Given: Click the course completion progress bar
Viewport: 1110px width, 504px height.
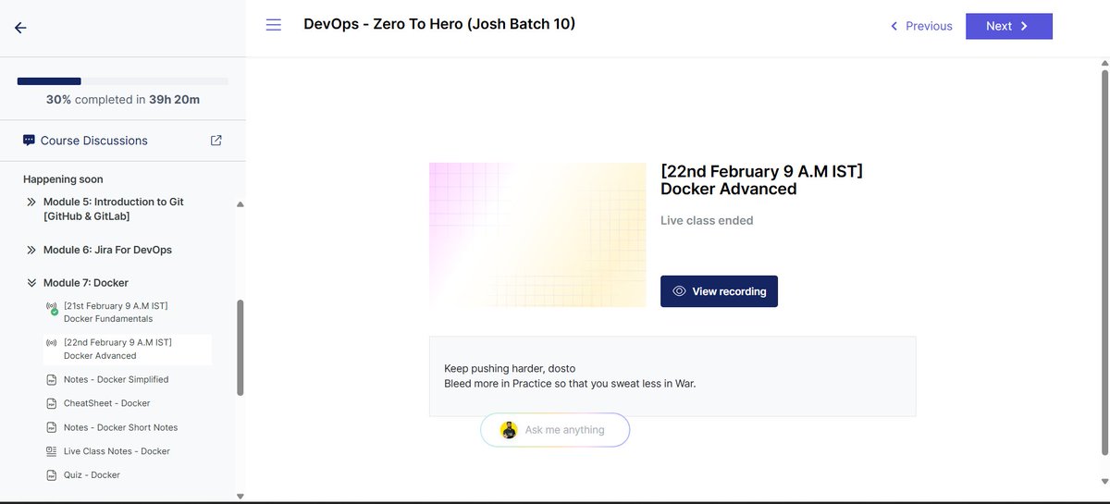Looking at the screenshot, I should (x=122, y=81).
